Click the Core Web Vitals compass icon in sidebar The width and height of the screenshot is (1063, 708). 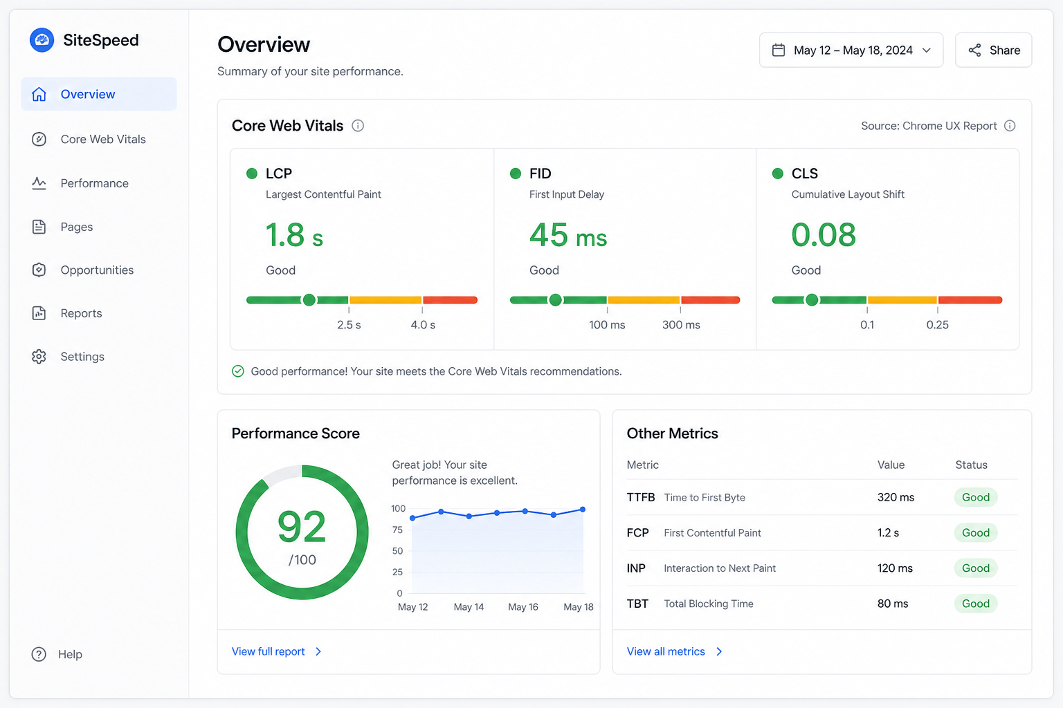[39, 139]
